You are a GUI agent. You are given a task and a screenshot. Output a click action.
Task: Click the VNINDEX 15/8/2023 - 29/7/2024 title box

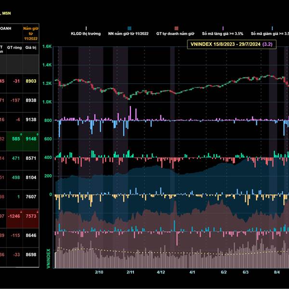pos(230,44)
